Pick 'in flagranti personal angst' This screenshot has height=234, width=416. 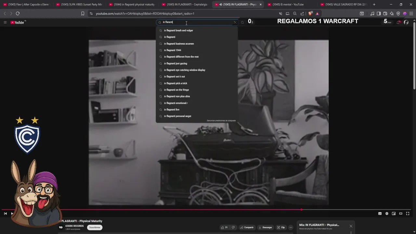(x=197, y=116)
